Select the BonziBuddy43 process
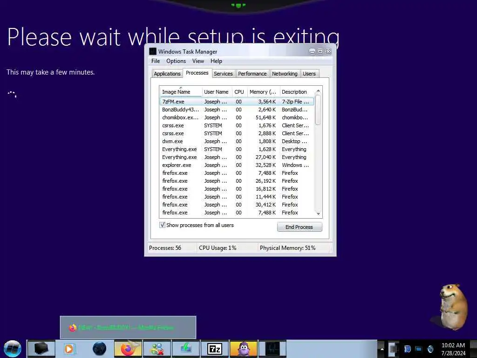 point(237,110)
